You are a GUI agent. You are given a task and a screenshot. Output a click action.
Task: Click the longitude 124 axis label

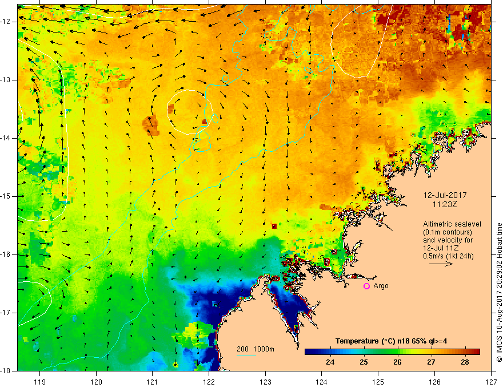322,382
